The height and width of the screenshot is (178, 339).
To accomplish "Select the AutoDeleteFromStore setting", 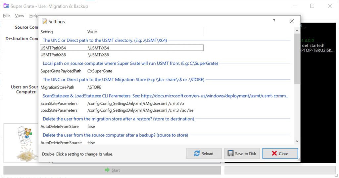I will pyautogui.click(x=122, y=126).
